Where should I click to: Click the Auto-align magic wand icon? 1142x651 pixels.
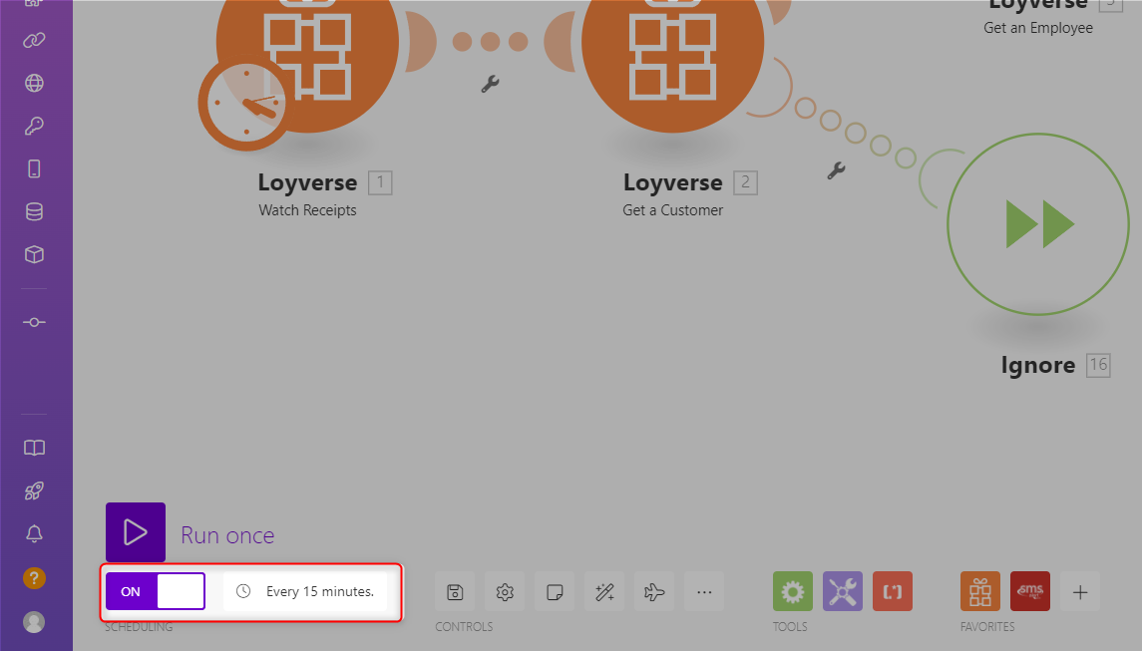point(604,592)
